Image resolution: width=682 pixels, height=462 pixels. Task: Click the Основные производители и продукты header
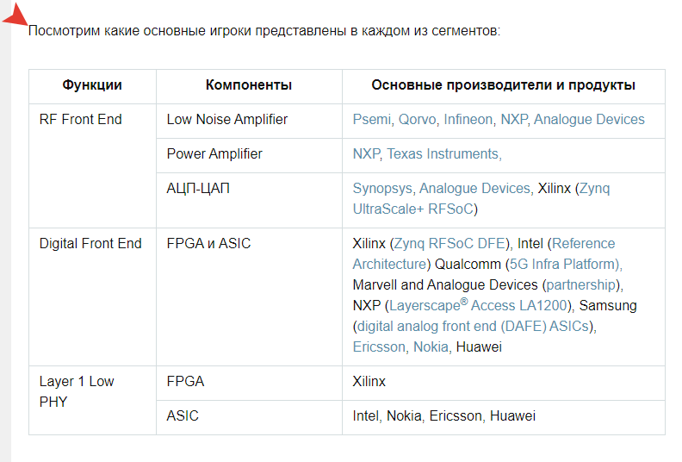tap(503, 85)
